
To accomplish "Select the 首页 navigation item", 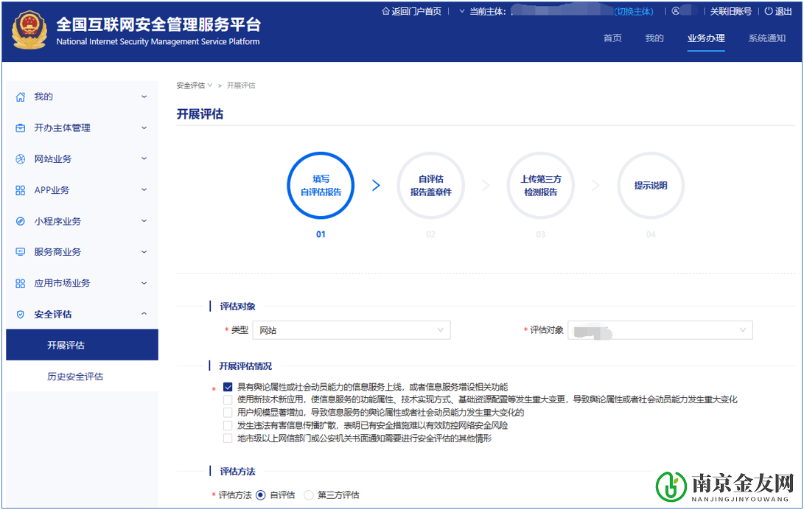I will tap(612, 38).
